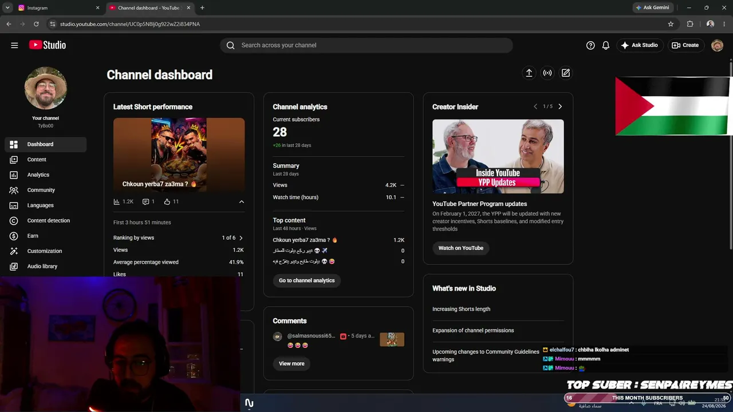Click the Views 4.2K summary row
Viewport: 733px width, 412px height.
(338, 185)
